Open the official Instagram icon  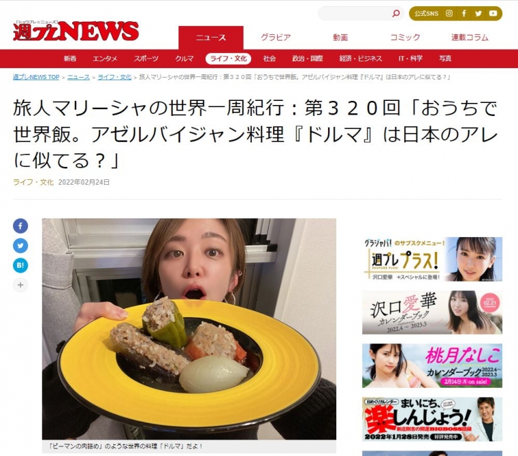point(449,13)
